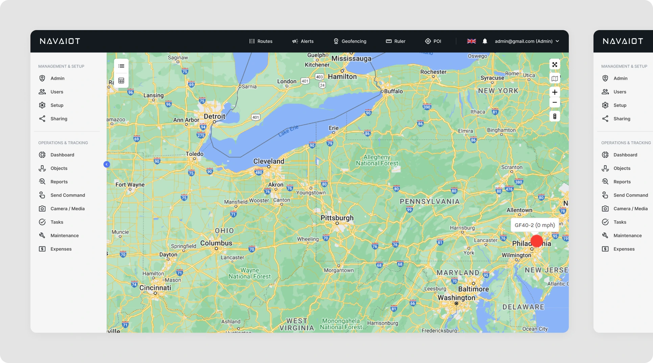This screenshot has width=653, height=363.
Task: Open Camera / Media in main window sidebar
Action: click(x=67, y=209)
